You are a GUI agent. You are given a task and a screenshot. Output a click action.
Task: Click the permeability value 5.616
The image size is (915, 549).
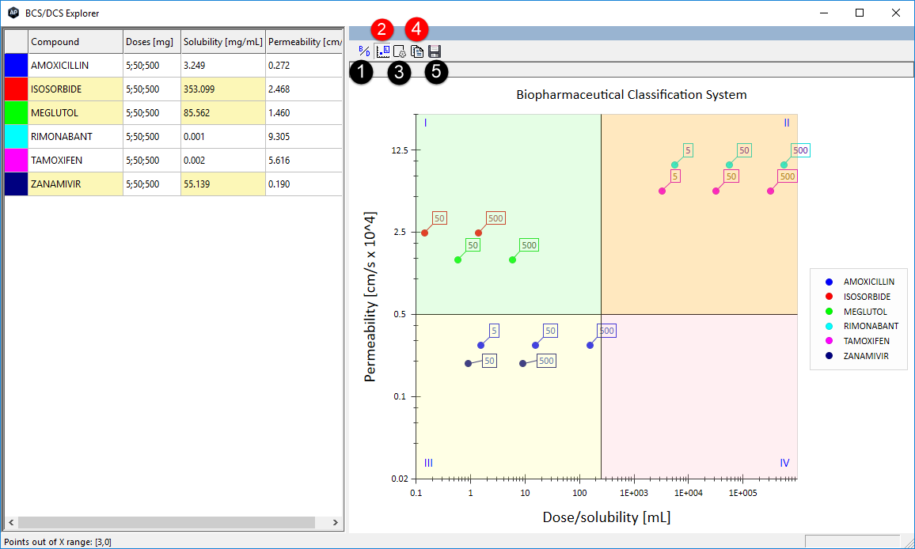click(x=304, y=161)
